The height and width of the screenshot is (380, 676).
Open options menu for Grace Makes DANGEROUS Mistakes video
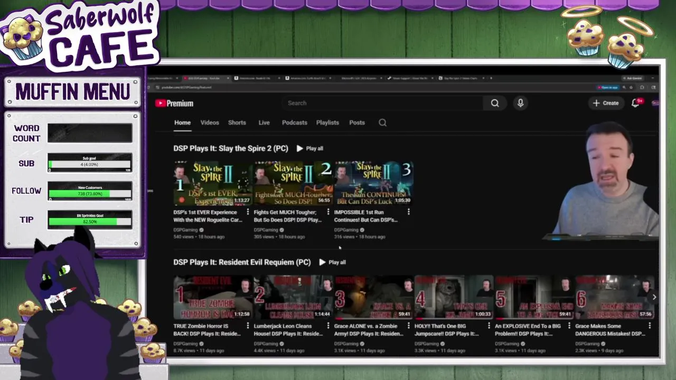point(649,326)
